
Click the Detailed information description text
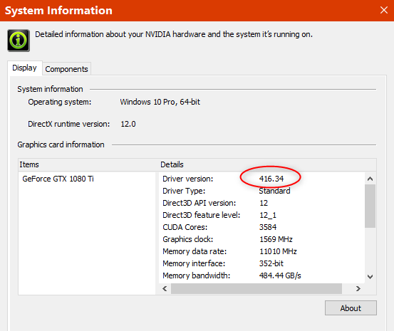coord(174,34)
